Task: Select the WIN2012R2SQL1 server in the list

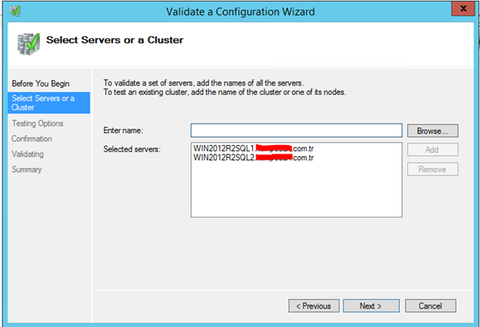Action: pos(254,148)
